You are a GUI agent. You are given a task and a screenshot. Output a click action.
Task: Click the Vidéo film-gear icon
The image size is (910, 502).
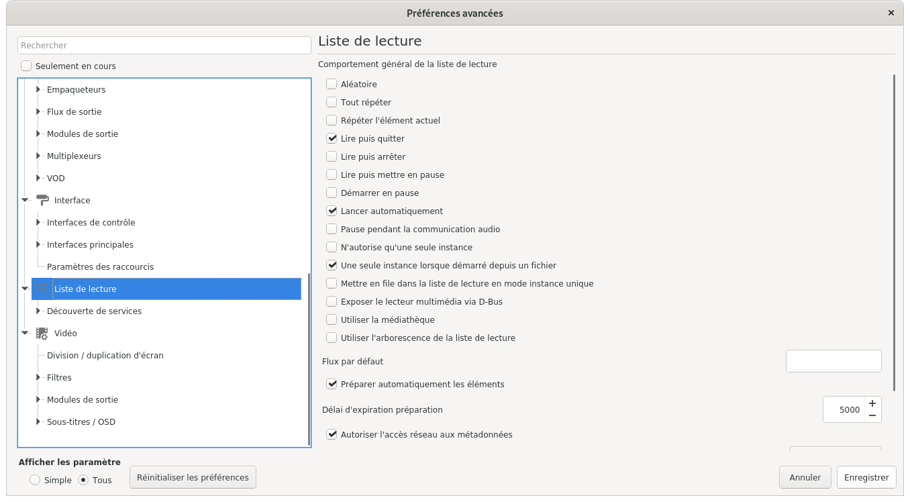point(42,333)
